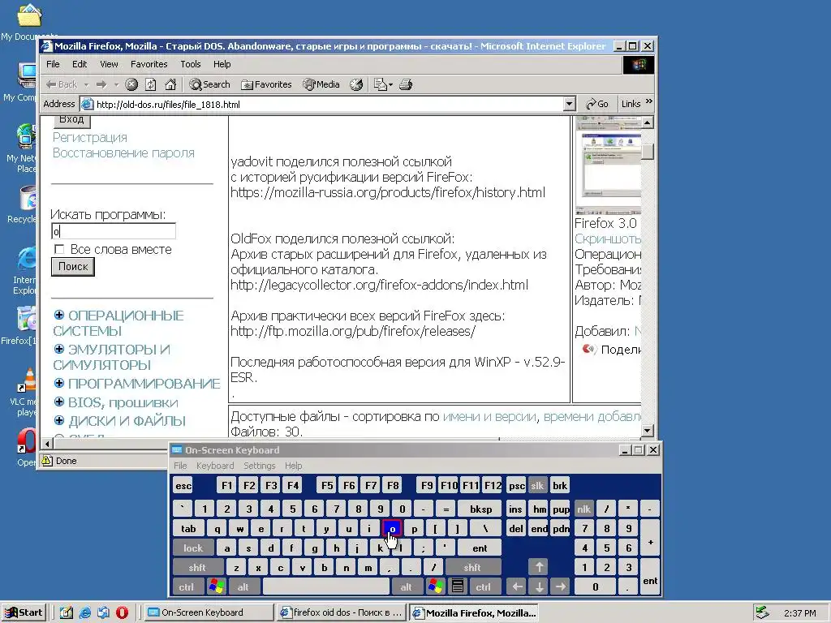Click the page vertical scrollbar down arrow
831x623 pixels.
click(647, 430)
